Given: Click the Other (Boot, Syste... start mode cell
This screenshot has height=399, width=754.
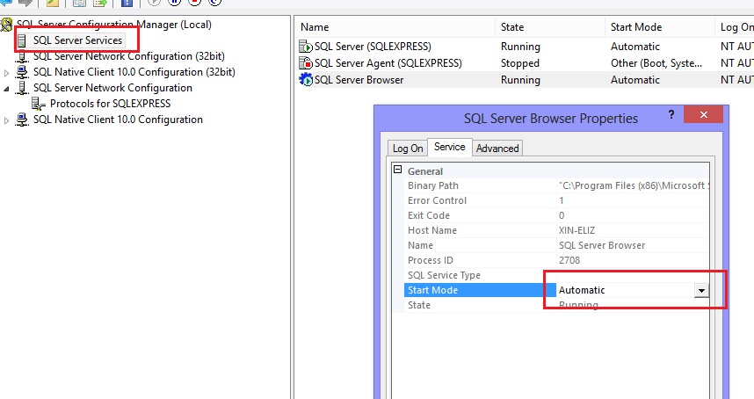Looking at the screenshot, I should point(656,63).
